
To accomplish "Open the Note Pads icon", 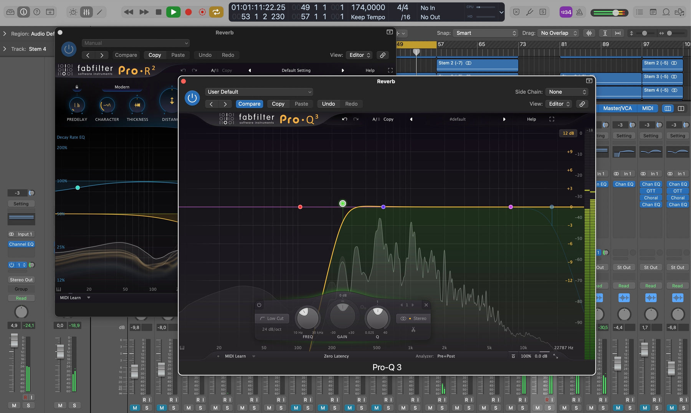I will click(653, 12).
